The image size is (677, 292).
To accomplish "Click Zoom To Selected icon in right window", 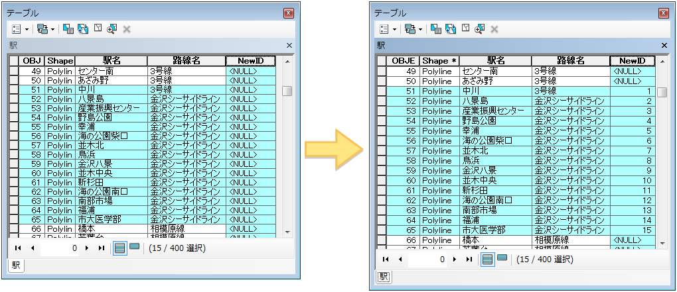I will (480, 28).
